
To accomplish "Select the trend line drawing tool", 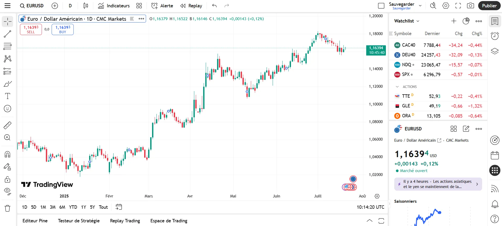I will [x=7, y=34].
